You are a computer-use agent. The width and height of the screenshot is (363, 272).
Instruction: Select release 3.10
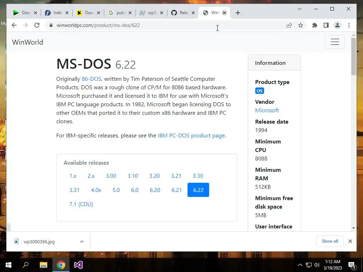click(x=133, y=176)
